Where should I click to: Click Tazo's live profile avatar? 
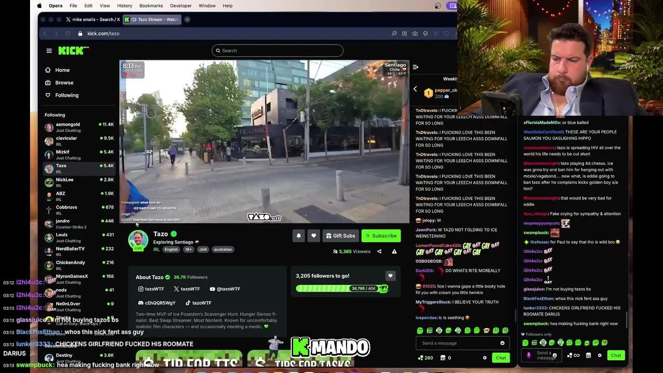tap(138, 241)
